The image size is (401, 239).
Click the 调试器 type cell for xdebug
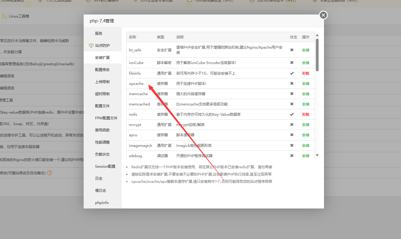point(162,156)
